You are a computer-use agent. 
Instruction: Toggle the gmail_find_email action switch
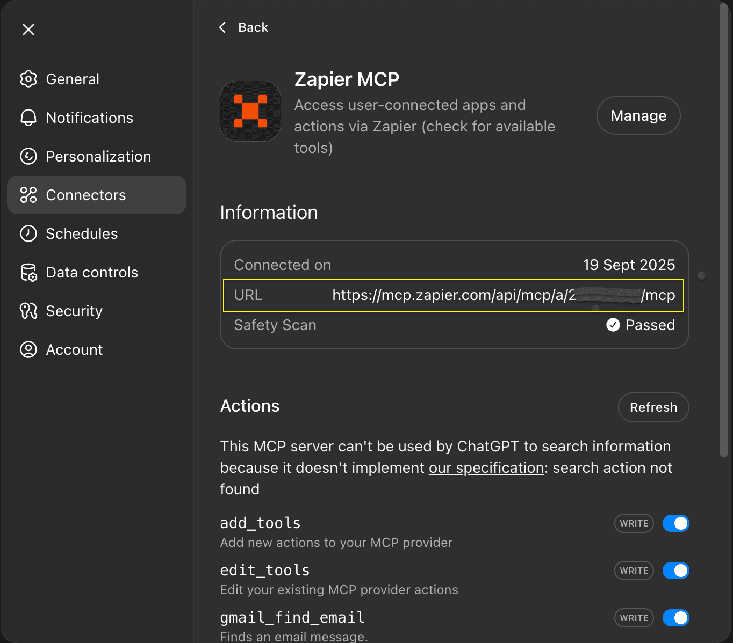coord(675,618)
